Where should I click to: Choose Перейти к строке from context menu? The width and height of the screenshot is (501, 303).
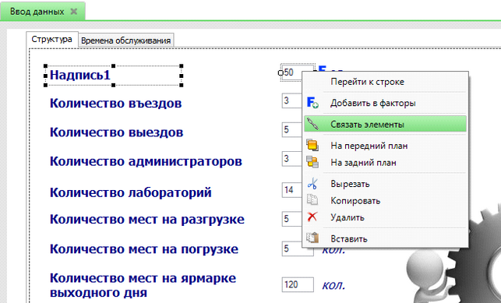pyautogui.click(x=385, y=82)
